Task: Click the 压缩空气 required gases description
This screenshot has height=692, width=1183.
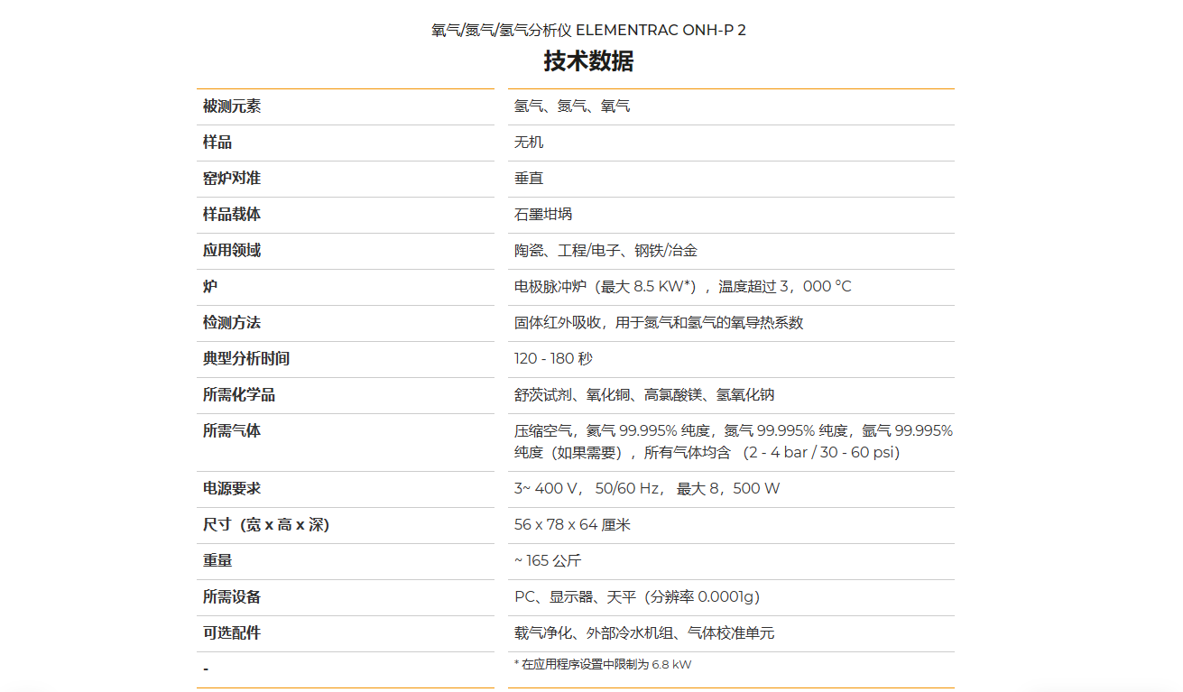Action: point(733,441)
